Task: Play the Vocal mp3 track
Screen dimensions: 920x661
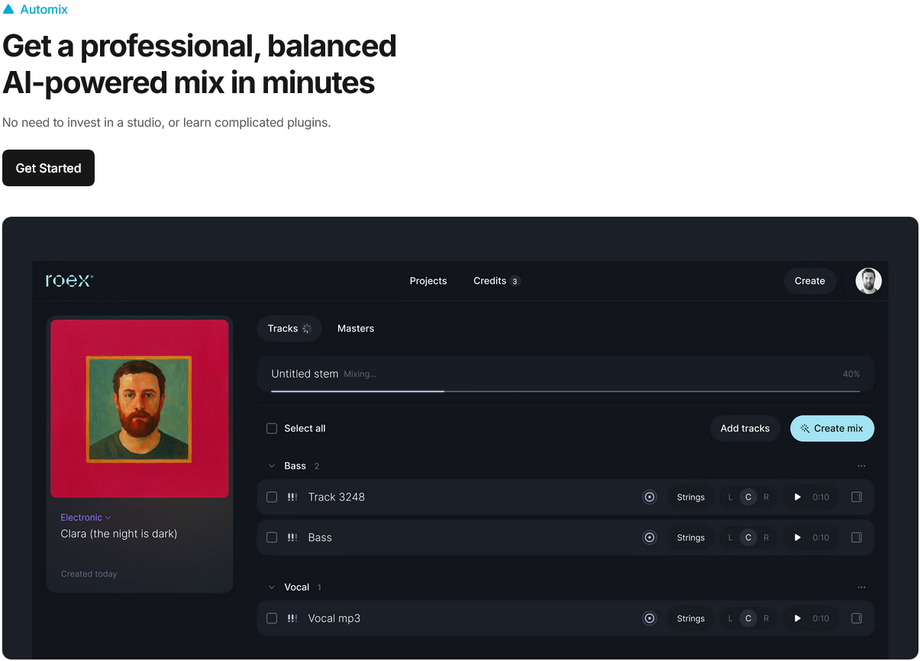Action: click(797, 618)
